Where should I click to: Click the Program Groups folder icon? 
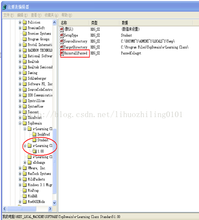pyautogui.click(x=25, y=39)
